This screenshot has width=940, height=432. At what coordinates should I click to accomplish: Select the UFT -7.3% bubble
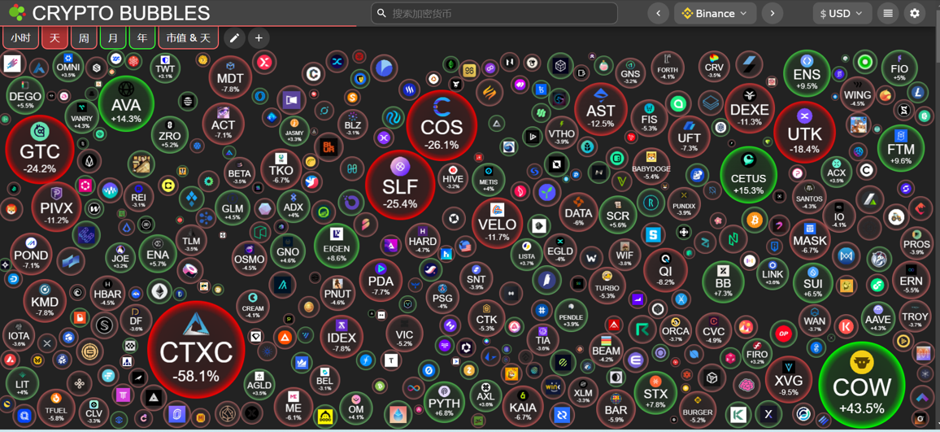689,136
